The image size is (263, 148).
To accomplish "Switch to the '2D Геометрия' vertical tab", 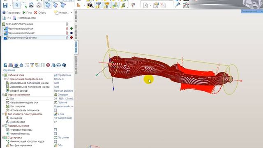I will click(x=76, y=32).
